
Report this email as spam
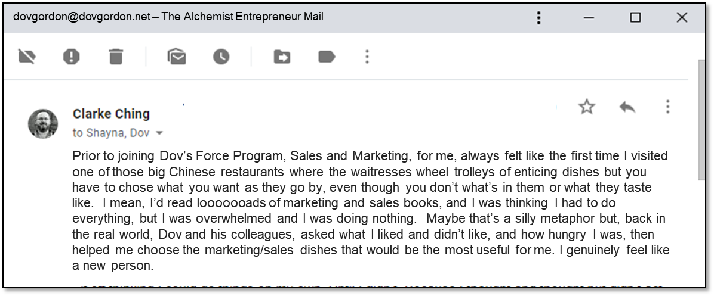click(x=71, y=57)
